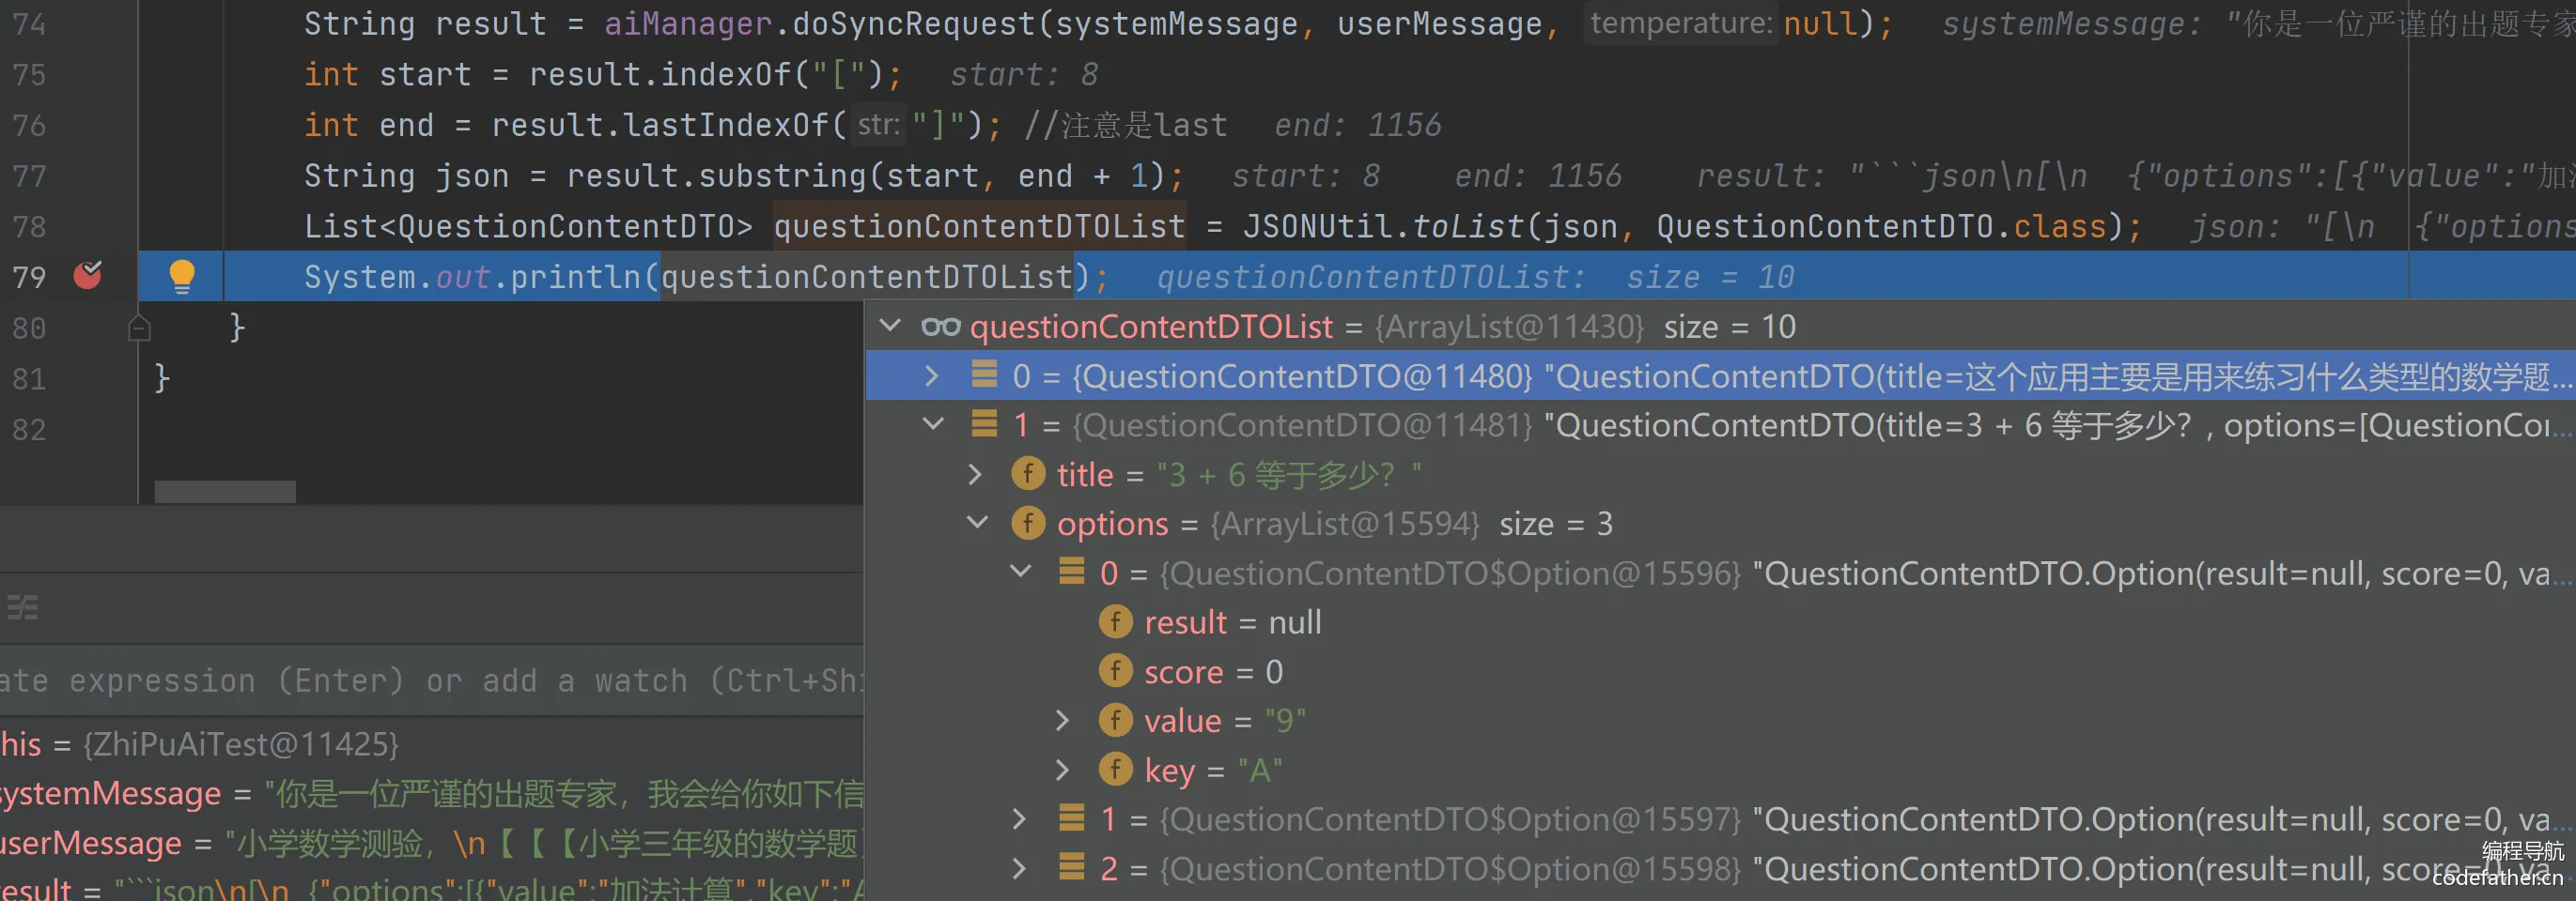This screenshot has height=901, width=2576.
Task: Click line number 76 in the gutter
Action: (x=29, y=126)
